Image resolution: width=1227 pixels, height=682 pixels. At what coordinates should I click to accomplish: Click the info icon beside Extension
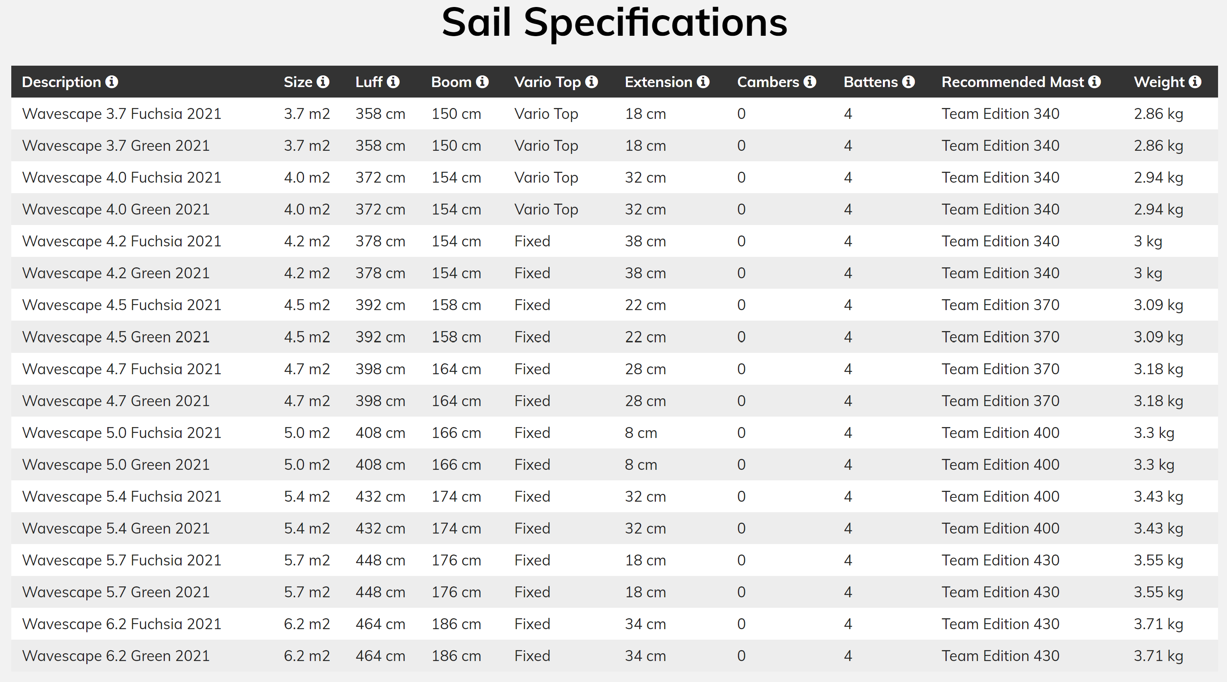[703, 82]
